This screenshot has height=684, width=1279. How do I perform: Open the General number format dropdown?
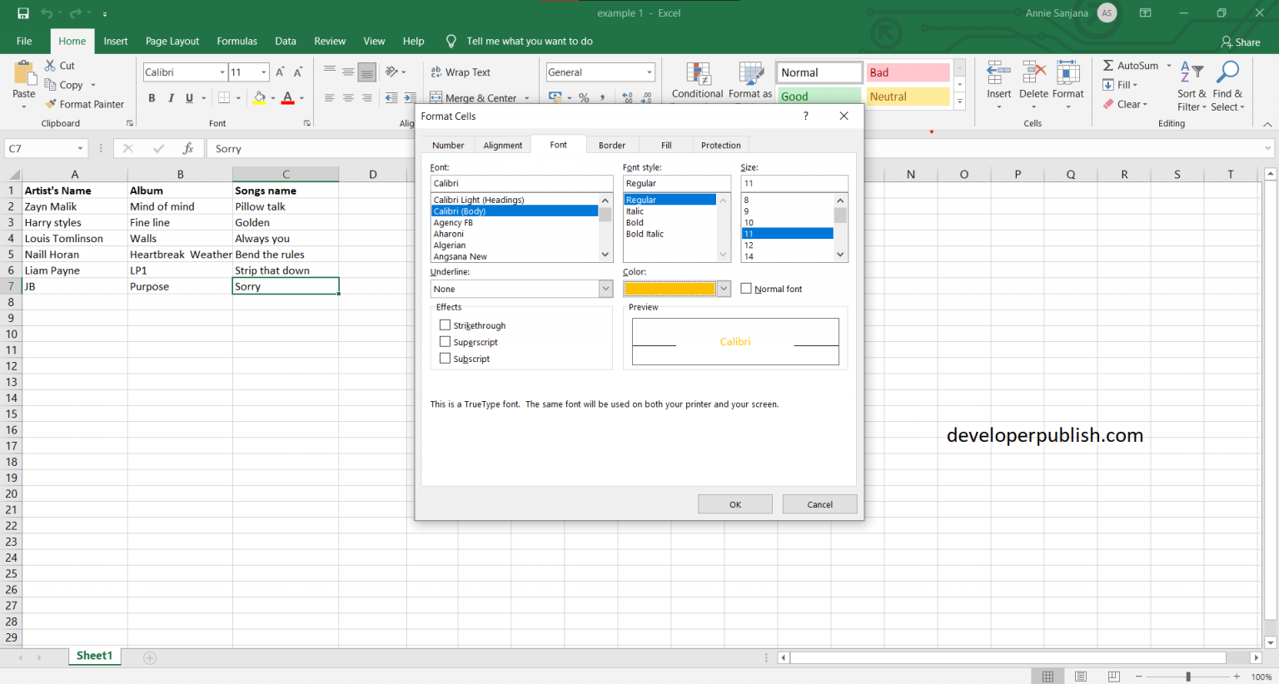coord(650,72)
